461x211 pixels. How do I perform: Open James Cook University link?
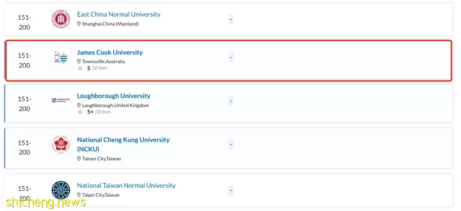(110, 52)
